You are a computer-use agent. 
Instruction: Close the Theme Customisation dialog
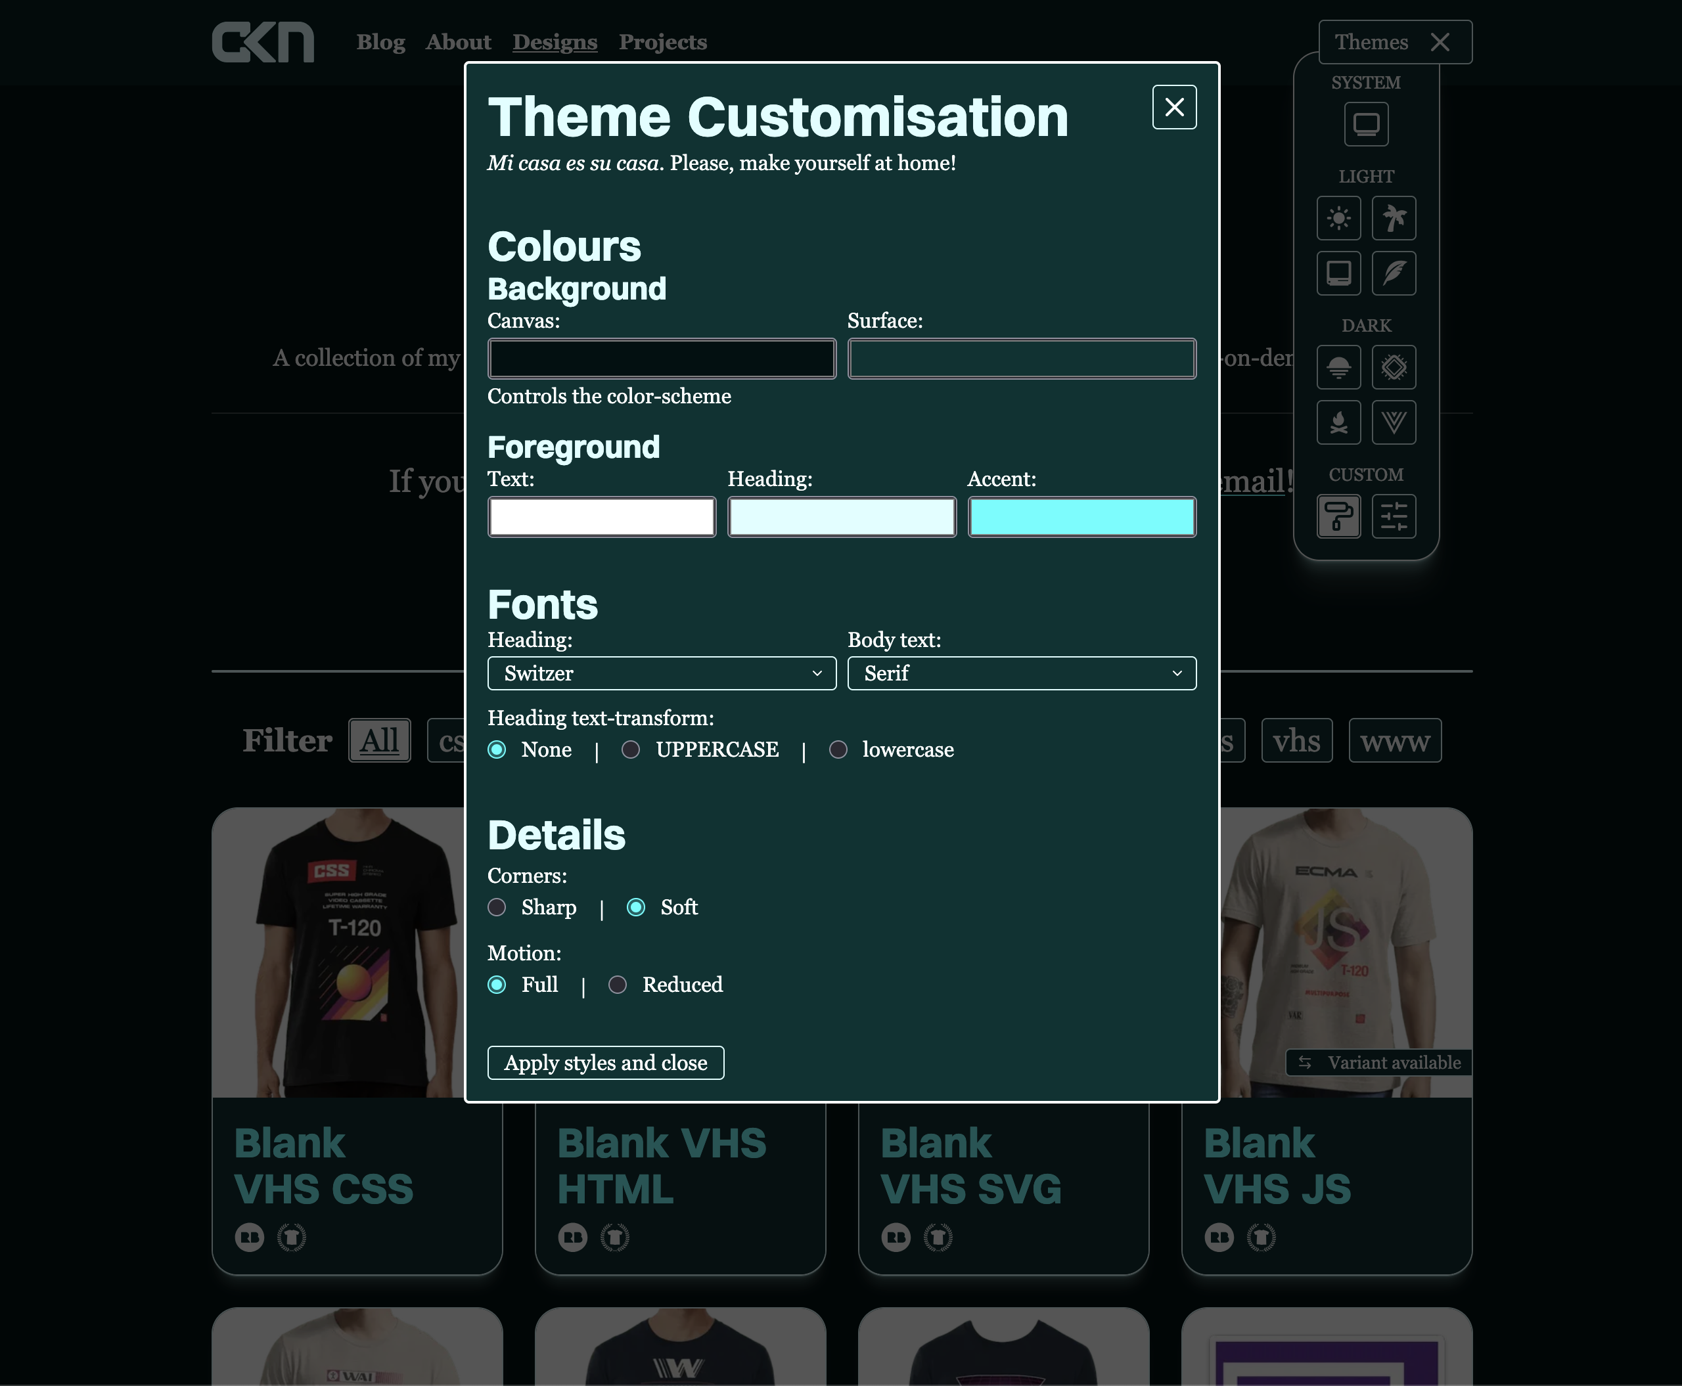point(1174,107)
